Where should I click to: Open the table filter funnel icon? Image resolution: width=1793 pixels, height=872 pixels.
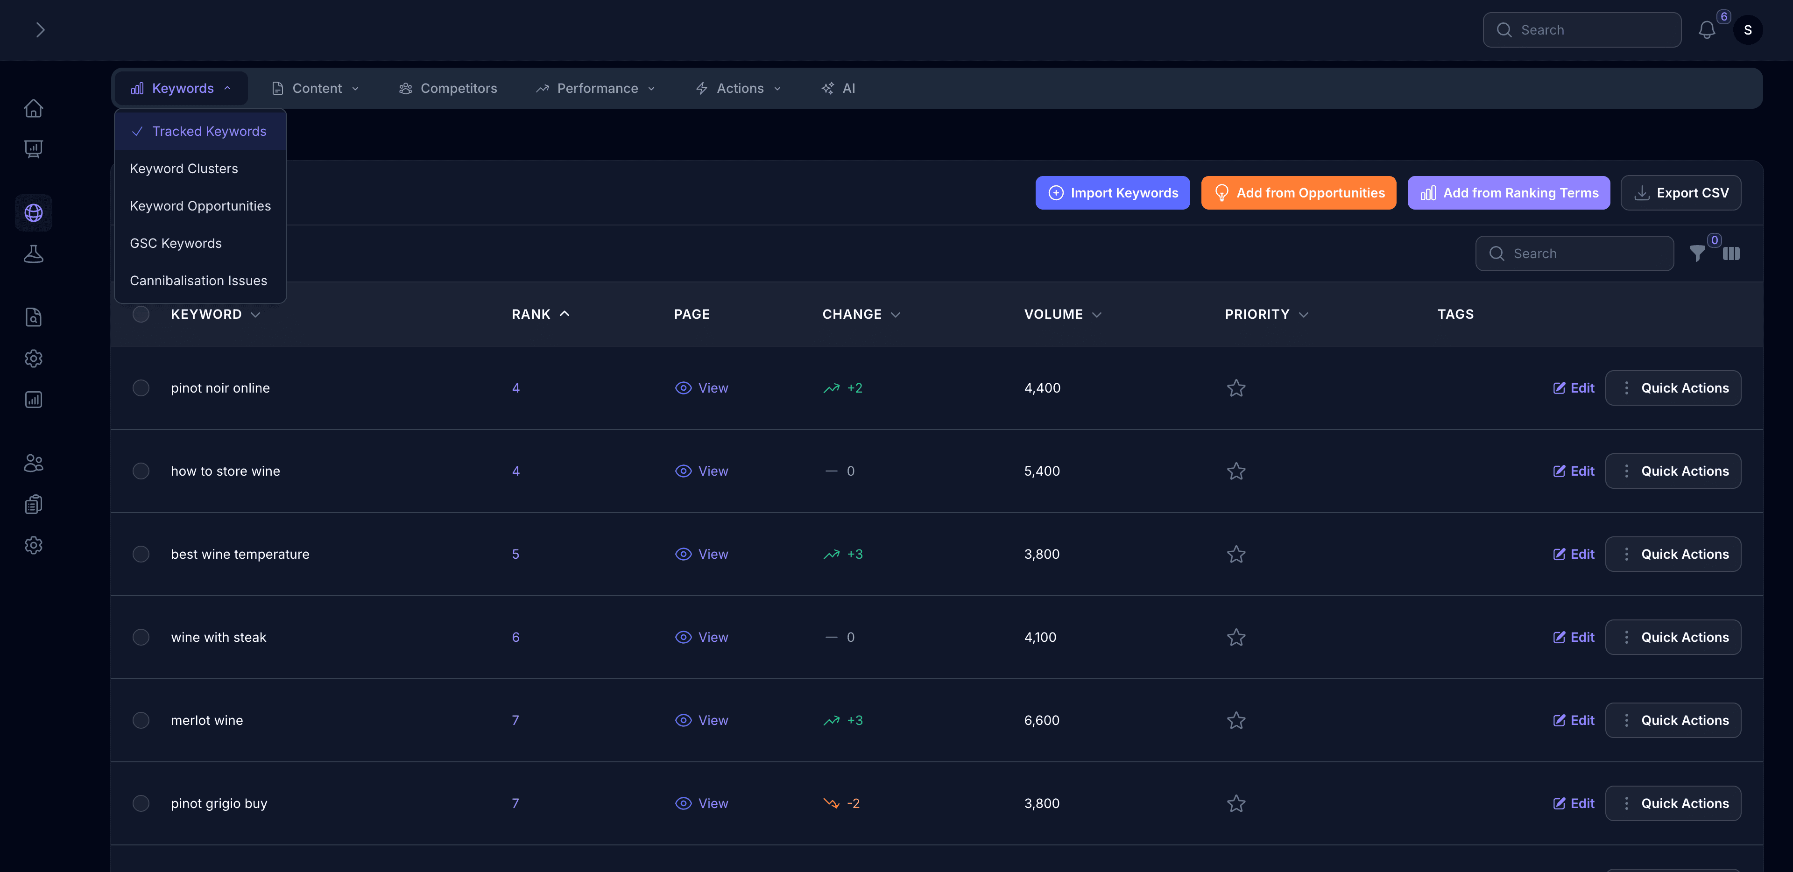[1698, 253]
